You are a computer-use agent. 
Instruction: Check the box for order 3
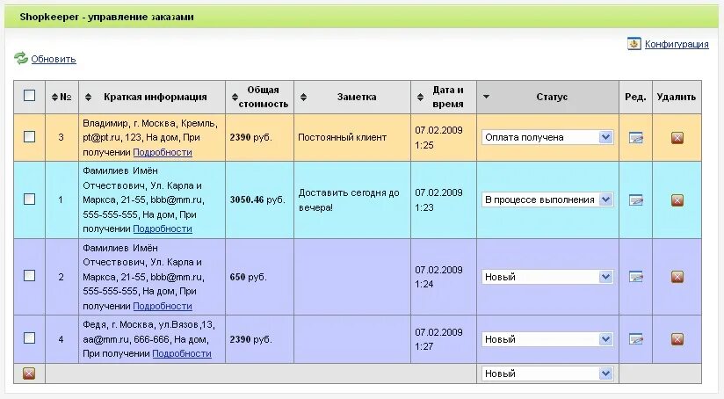[x=29, y=137]
